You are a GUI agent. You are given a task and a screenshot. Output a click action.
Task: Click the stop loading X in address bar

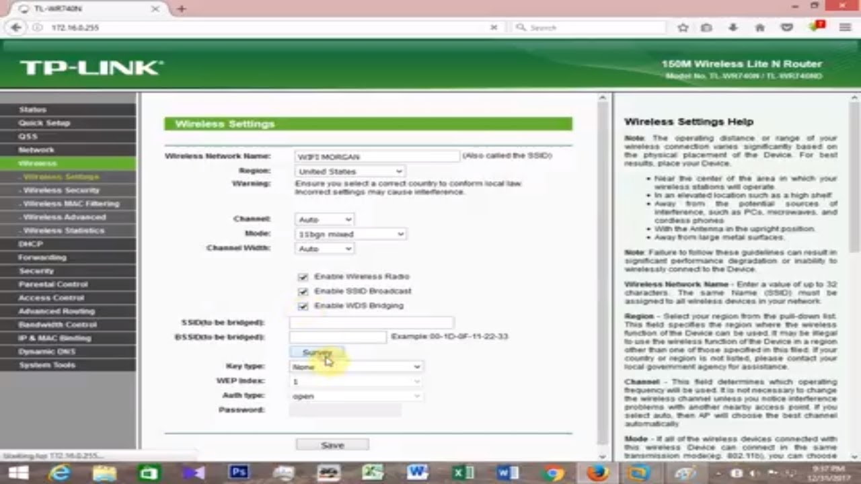point(494,28)
